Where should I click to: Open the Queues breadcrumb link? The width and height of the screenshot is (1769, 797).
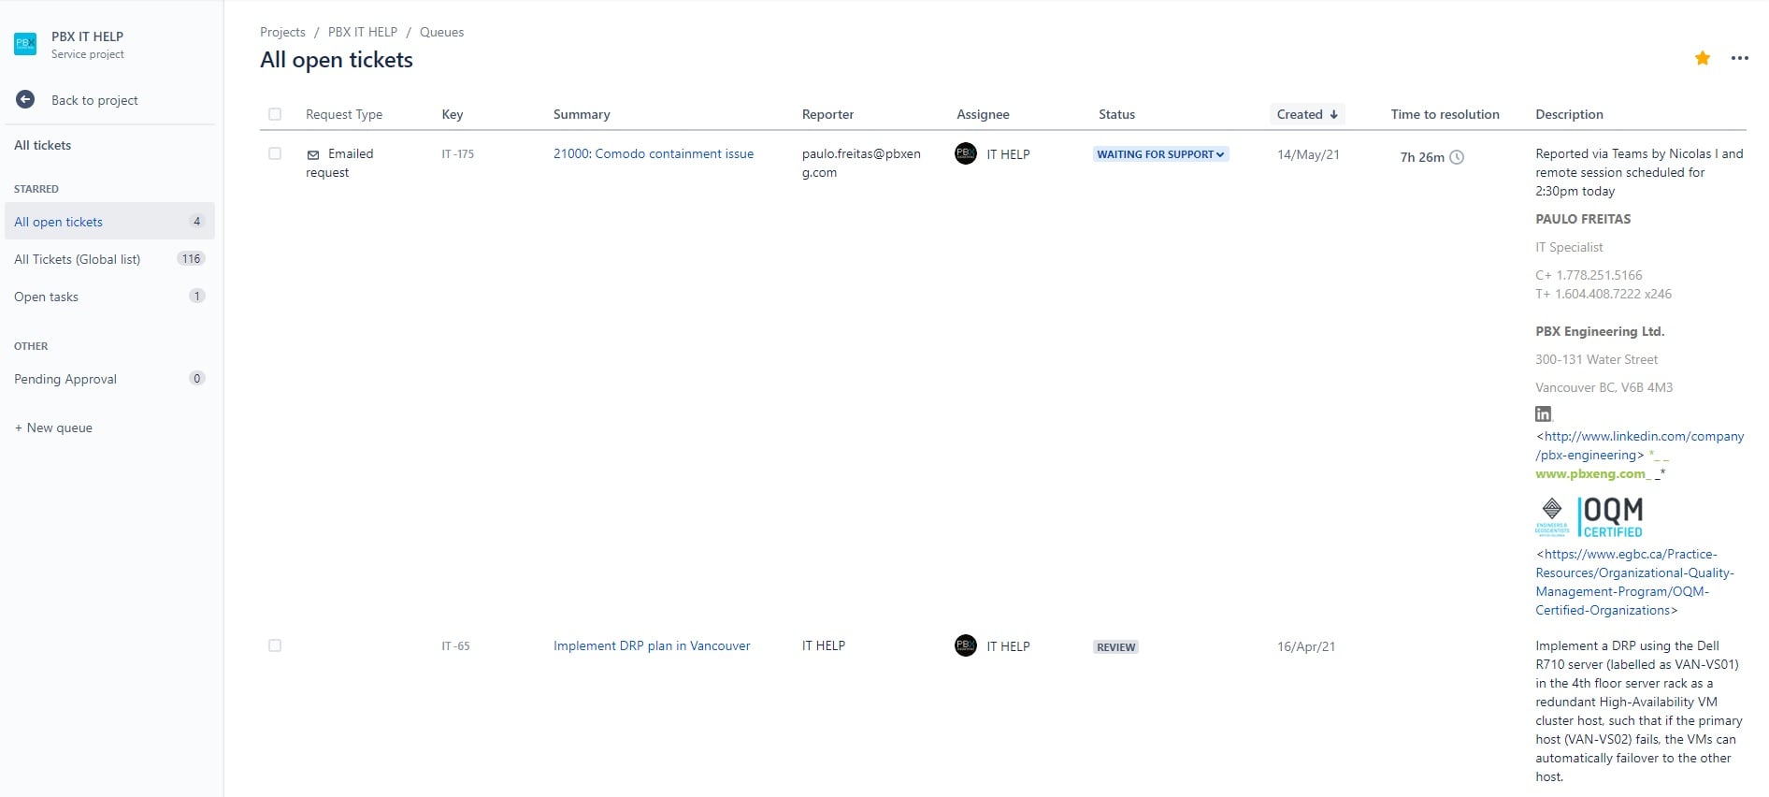click(441, 32)
